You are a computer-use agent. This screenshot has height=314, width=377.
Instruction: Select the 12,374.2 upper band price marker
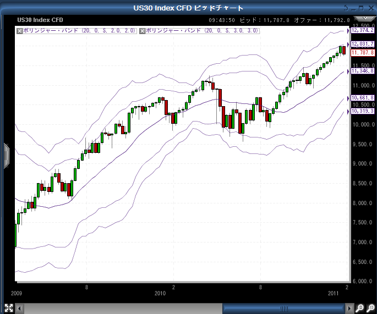(362, 30)
